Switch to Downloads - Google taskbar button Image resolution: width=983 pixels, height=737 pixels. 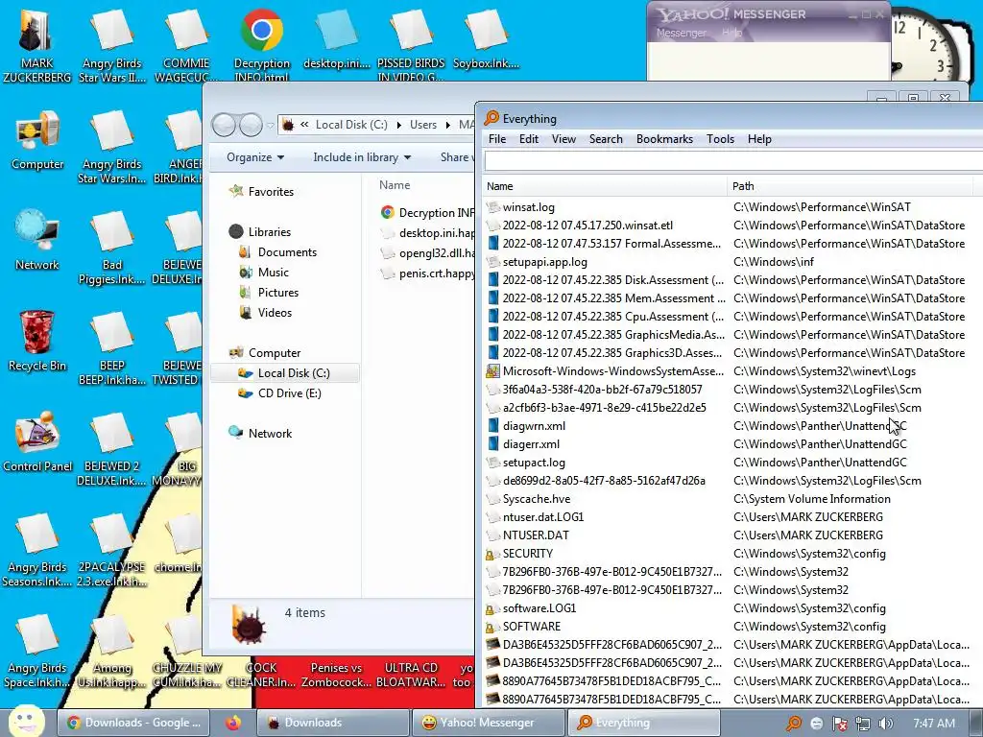(x=133, y=723)
